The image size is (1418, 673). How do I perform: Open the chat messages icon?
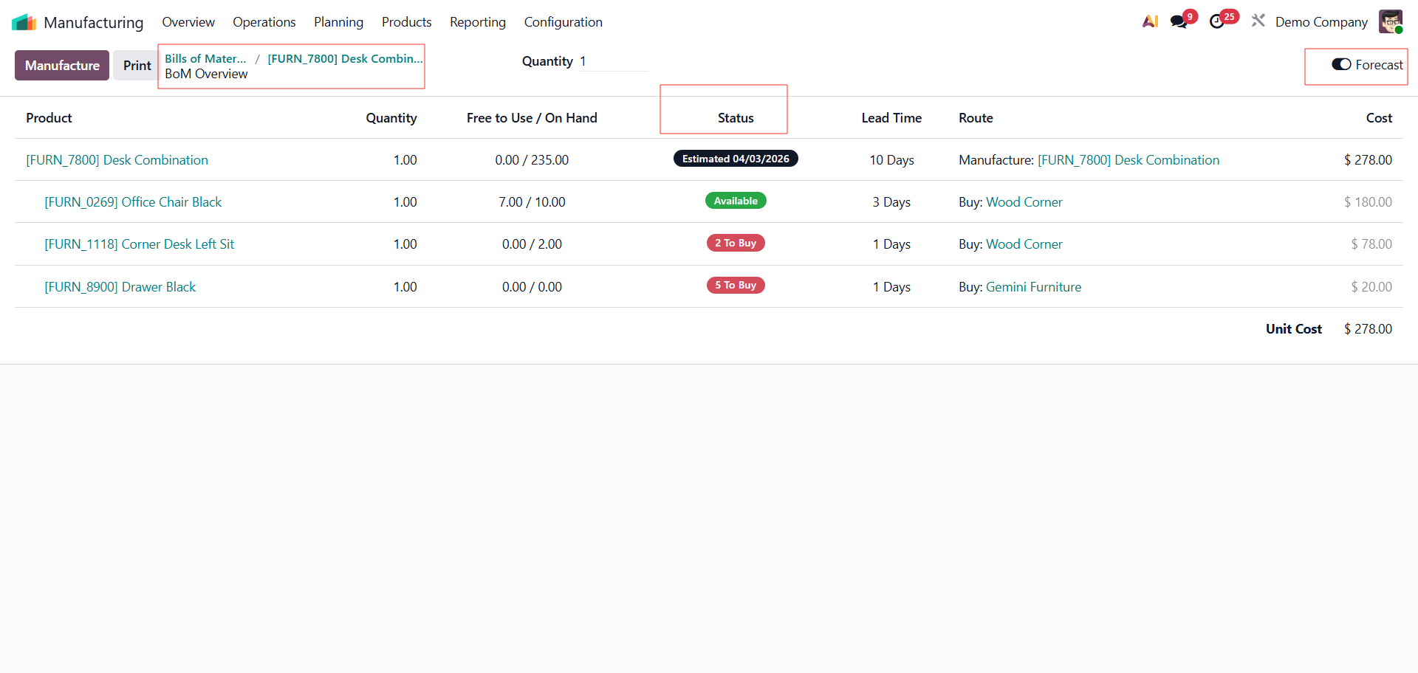coord(1179,21)
